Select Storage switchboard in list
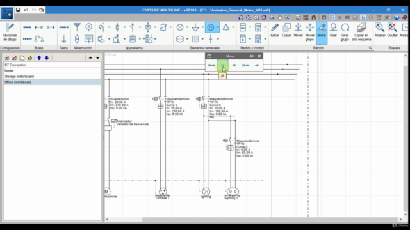The width and height of the screenshot is (410, 230). 52,77
